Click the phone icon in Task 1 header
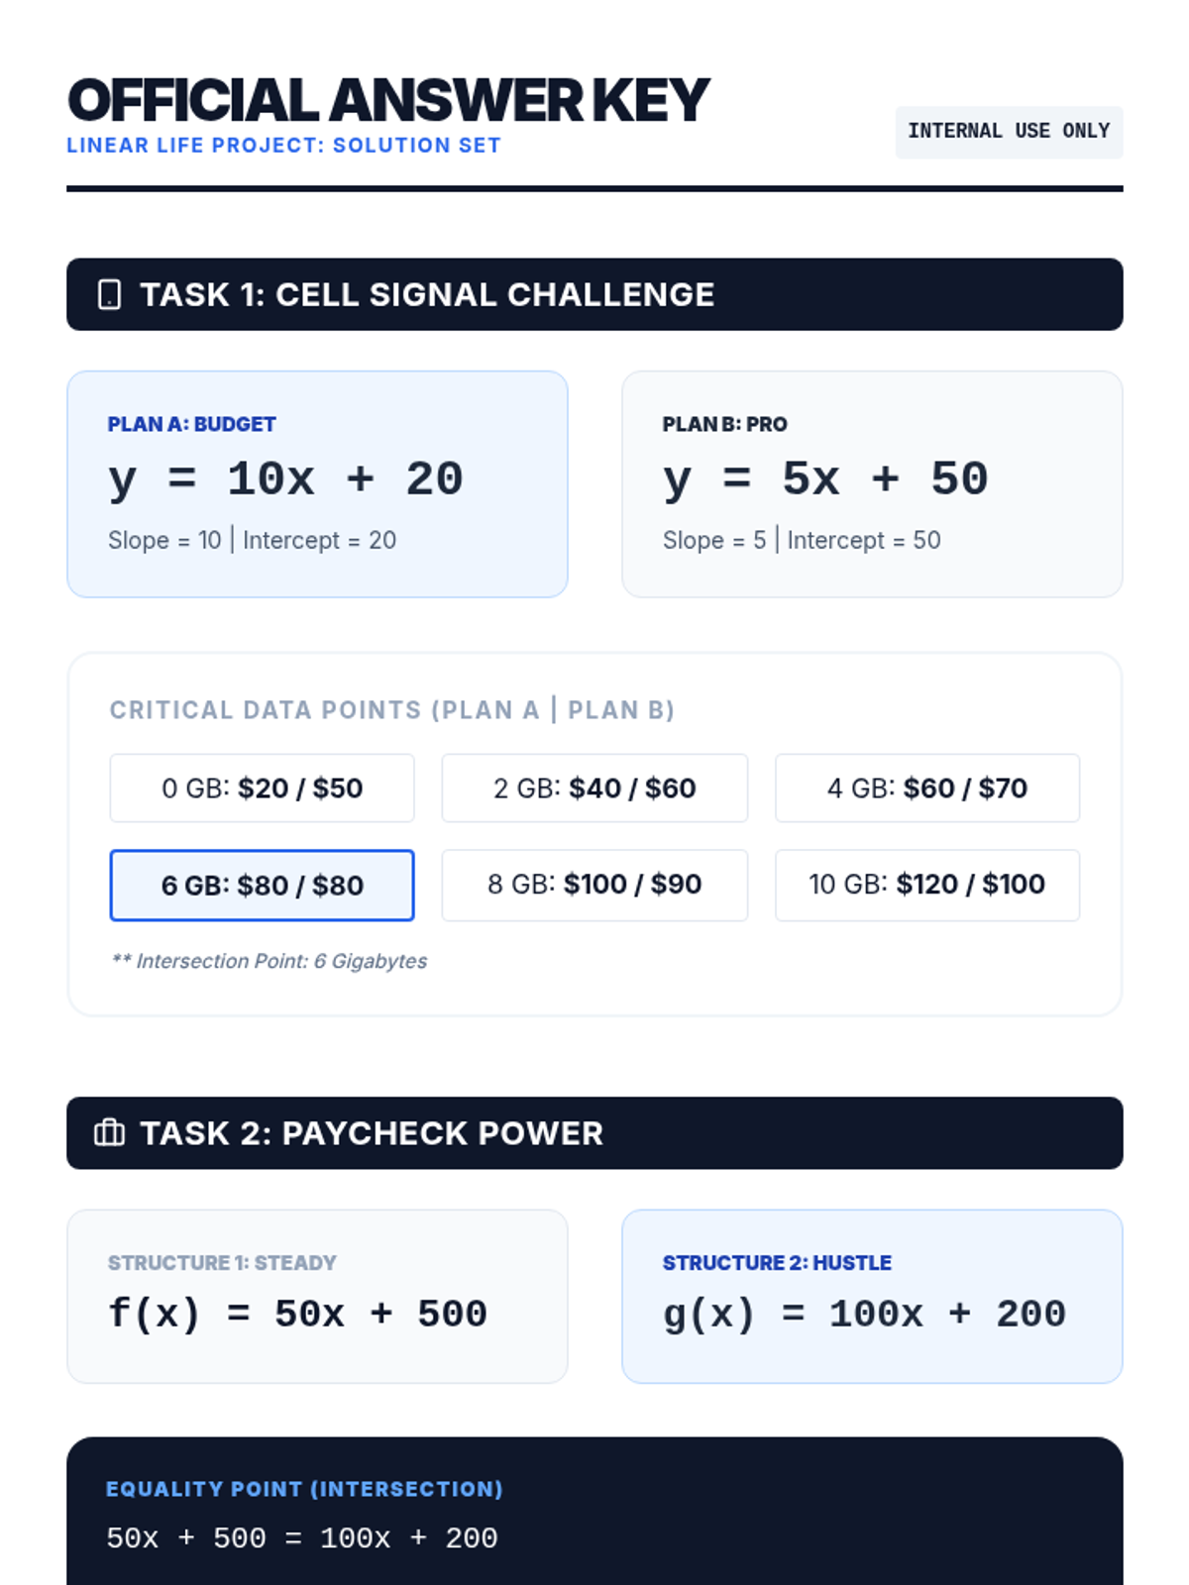1189x1585 pixels. click(x=109, y=294)
